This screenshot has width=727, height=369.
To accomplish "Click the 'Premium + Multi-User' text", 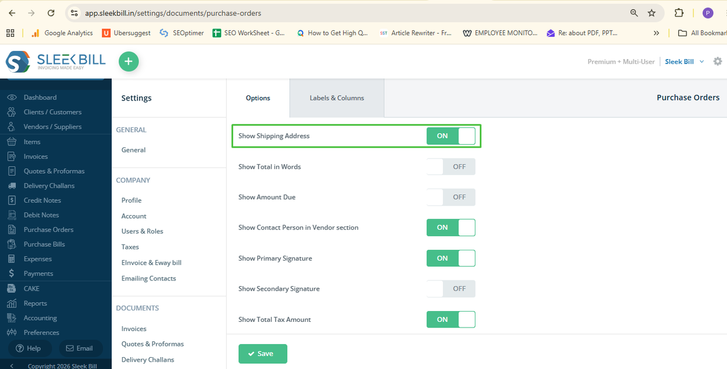I will click(x=621, y=61).
